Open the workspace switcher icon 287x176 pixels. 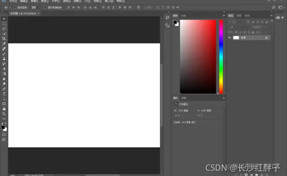tap(280, 7)
